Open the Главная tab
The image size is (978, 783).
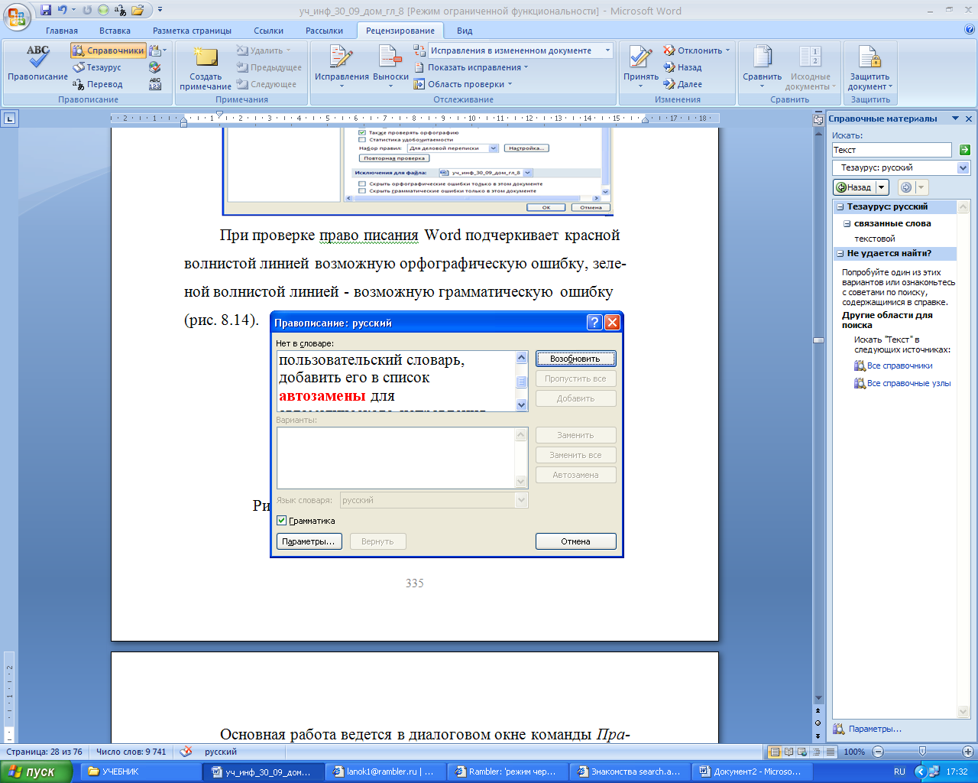(62, 31)
